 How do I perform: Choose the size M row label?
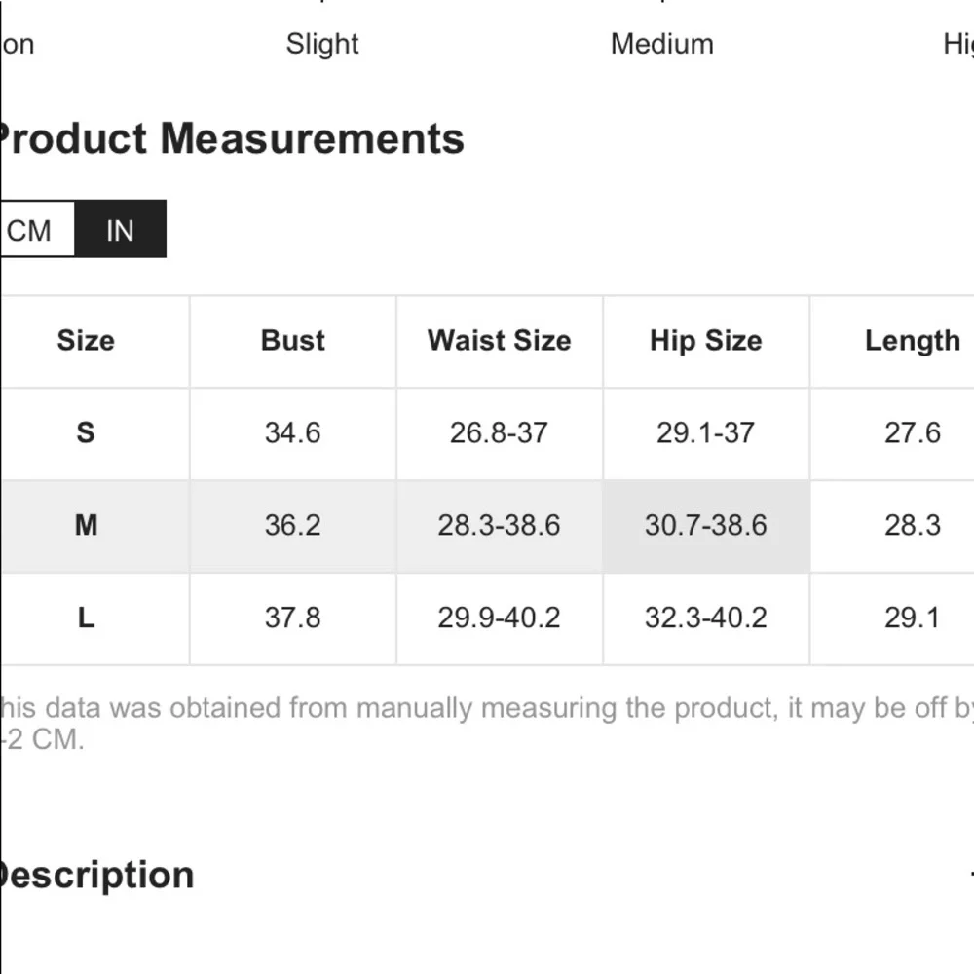[x=86, y=525]
